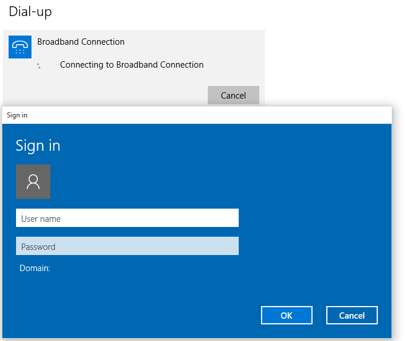Viewport: 407px width, 341px height.
Task: Focus the User name field
Action: pyautogui.click(x=127, y=218)
